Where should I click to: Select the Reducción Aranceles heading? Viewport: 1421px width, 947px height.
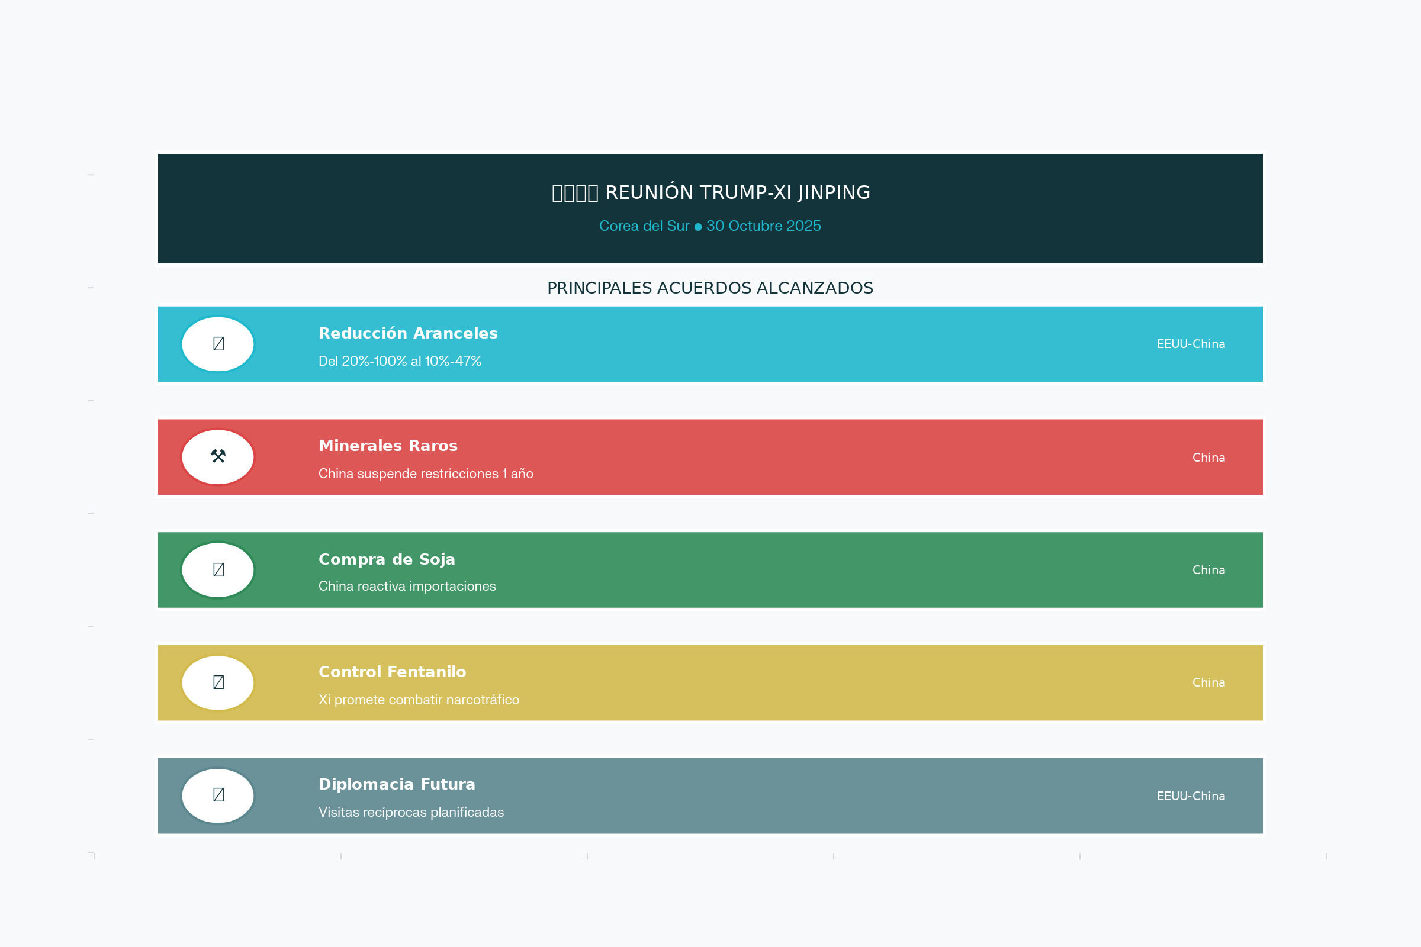408,333
